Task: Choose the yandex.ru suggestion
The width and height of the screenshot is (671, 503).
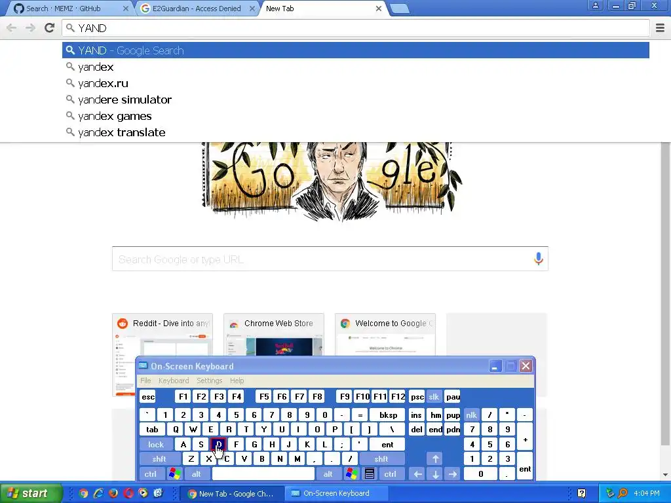Action: (x=356, y=83)
